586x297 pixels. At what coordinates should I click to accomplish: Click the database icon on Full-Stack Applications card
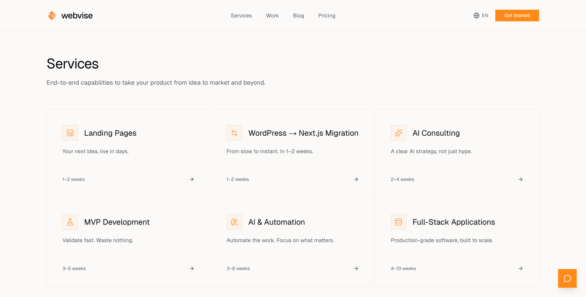(x=398, y=222)
